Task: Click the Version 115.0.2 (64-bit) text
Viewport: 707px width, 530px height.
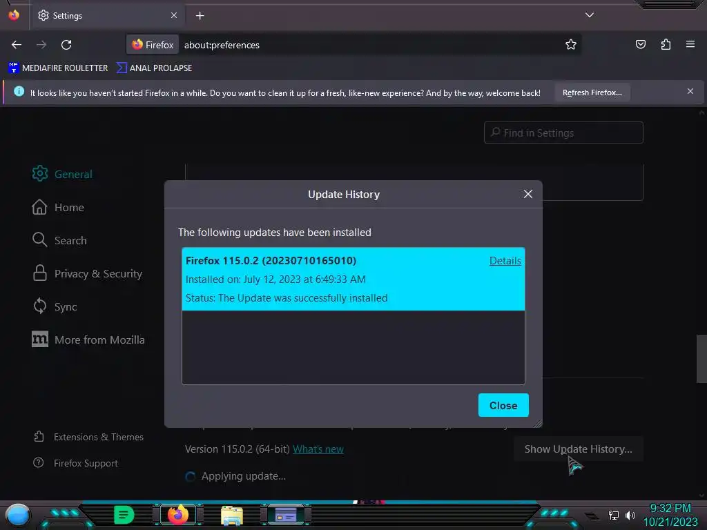Action: (x=238, y=449)
